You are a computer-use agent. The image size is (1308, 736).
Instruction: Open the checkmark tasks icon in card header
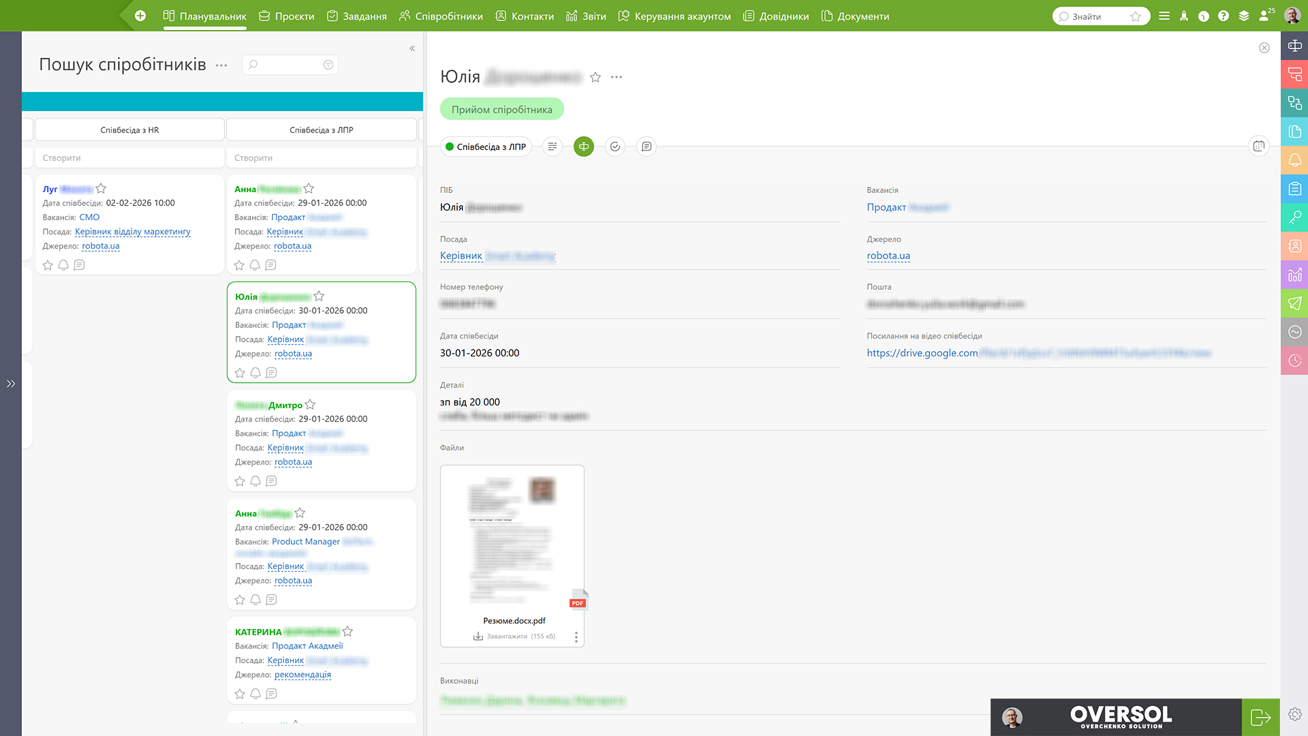pyautogui.click(x=615, y=147)
